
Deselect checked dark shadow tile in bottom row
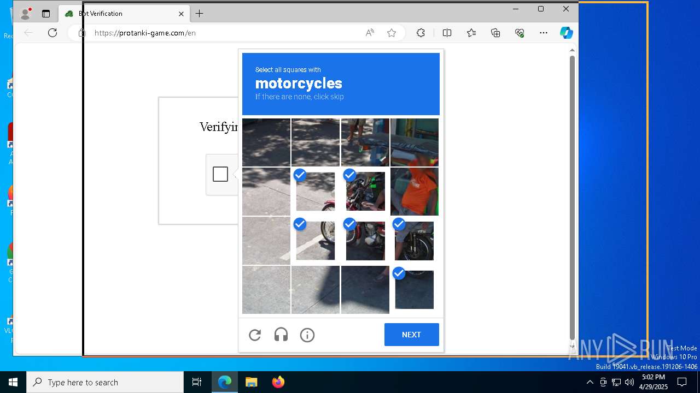click(x=415, y=290)
